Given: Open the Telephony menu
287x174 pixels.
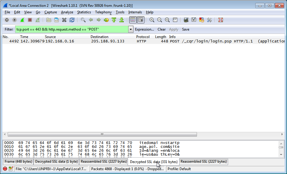Looking at the screenshot, I should [x=103, y=12].
